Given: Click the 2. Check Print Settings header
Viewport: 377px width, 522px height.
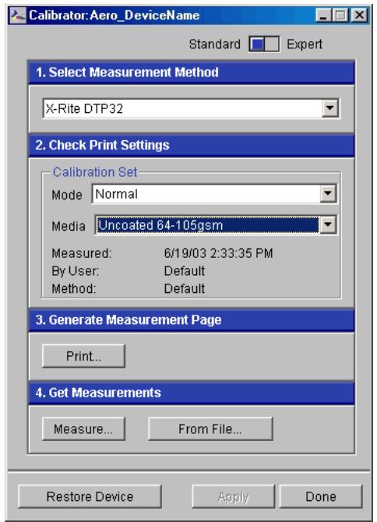Looking at the screenshot, I should (x=192, y=145).
